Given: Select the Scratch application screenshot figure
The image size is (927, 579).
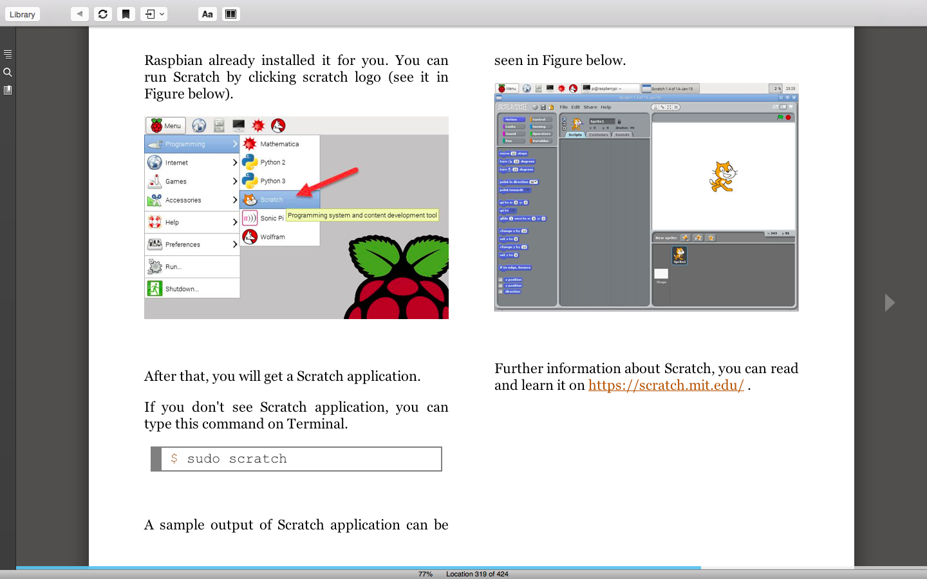Looking at the screenshot, I should (646, 197).
